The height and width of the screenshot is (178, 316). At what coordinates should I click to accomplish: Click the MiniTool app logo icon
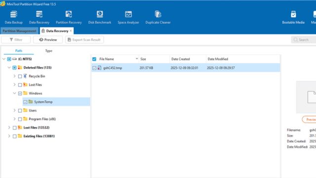tap(3, 4)
